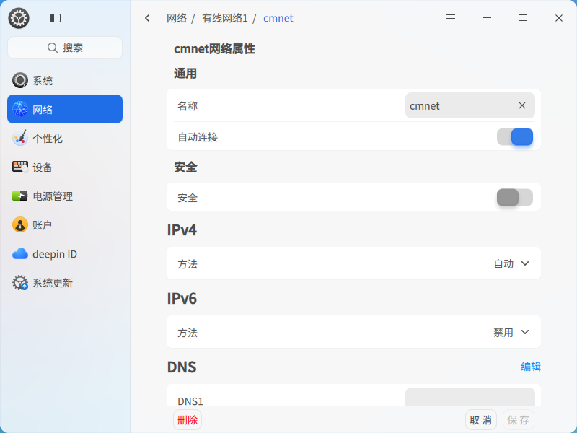This screenshot has width=577, height=433.
Task: Maximize the control center window
Action: (x=523, y=18)
